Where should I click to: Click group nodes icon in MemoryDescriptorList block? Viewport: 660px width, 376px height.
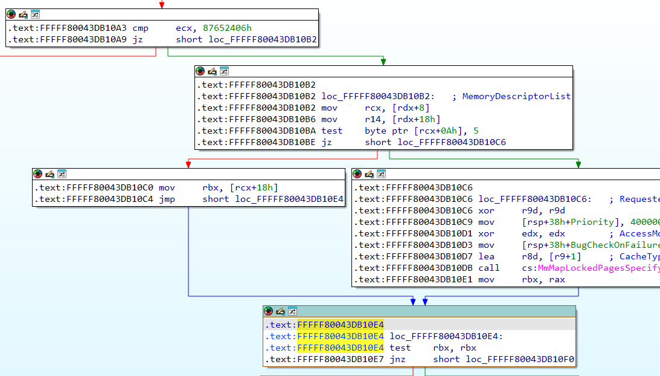point(225,71)
